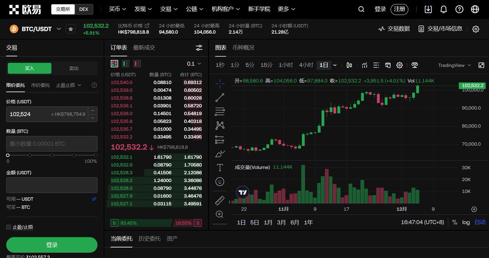Switch order book to show only sell orders
The image size is (489, 258).
coord(137,63)
